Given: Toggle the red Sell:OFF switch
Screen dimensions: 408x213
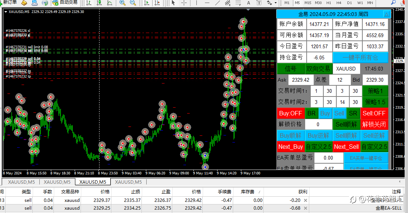Looking at the screenshot, I should click(x=374, y=114).
